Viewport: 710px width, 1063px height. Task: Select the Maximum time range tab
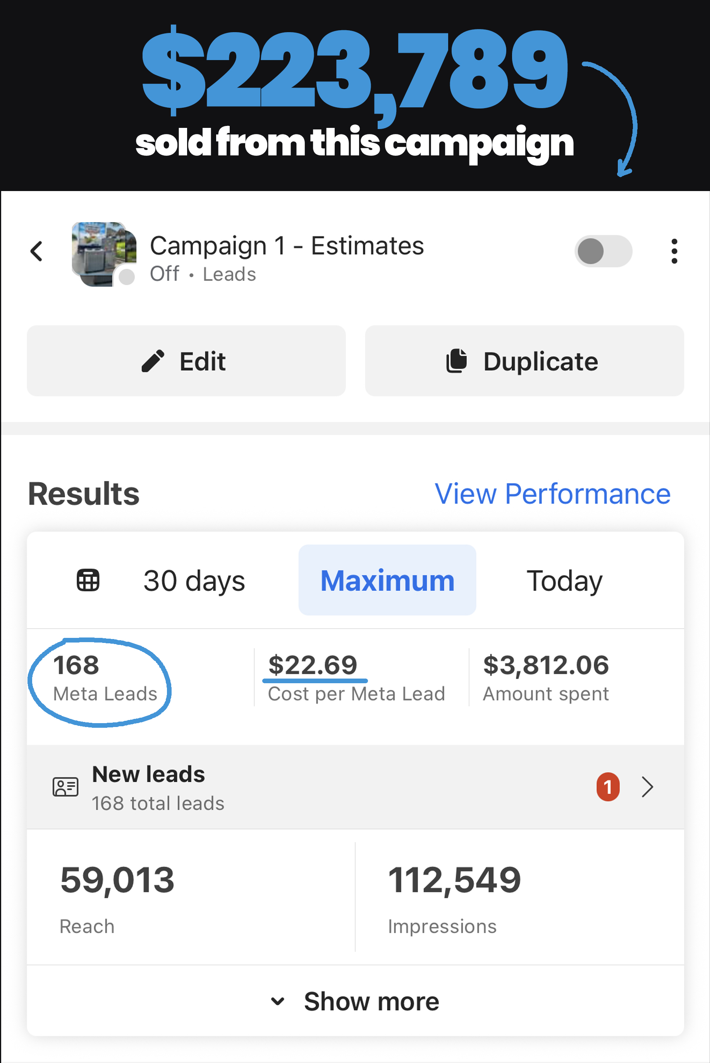[x=387, y=581]
